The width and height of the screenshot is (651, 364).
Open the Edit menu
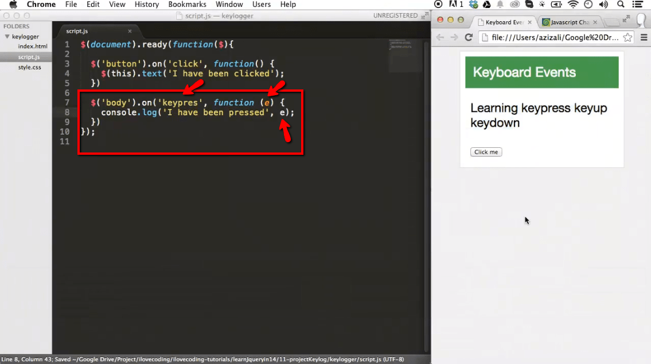pos(93,4)
